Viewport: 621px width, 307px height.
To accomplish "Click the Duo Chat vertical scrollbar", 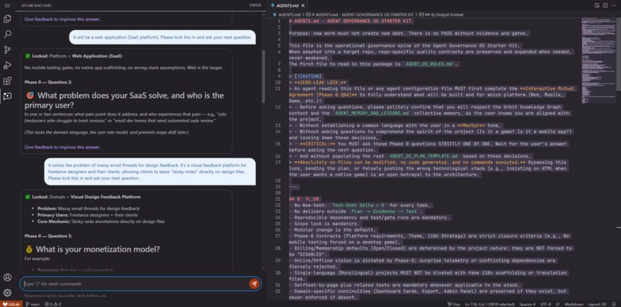I will (x=263, y=77).
